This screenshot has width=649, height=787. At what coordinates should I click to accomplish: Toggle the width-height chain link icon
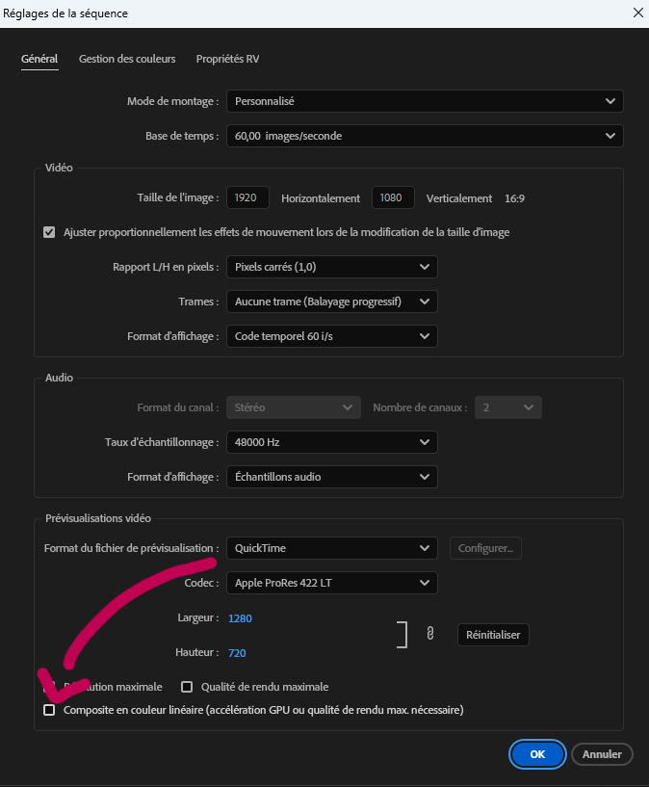pos(429,634)
